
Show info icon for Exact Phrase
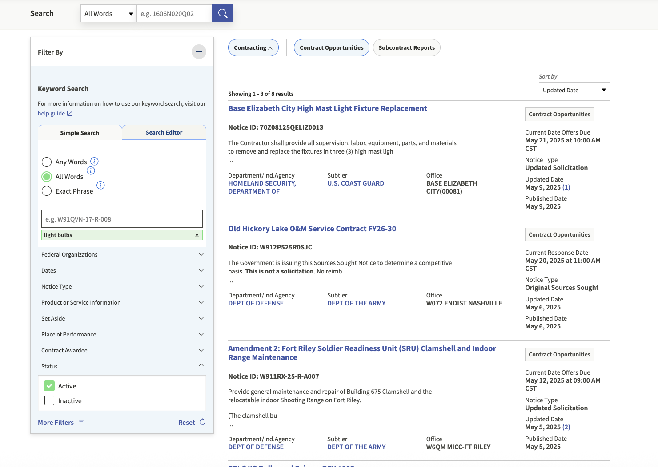point(100,185)
